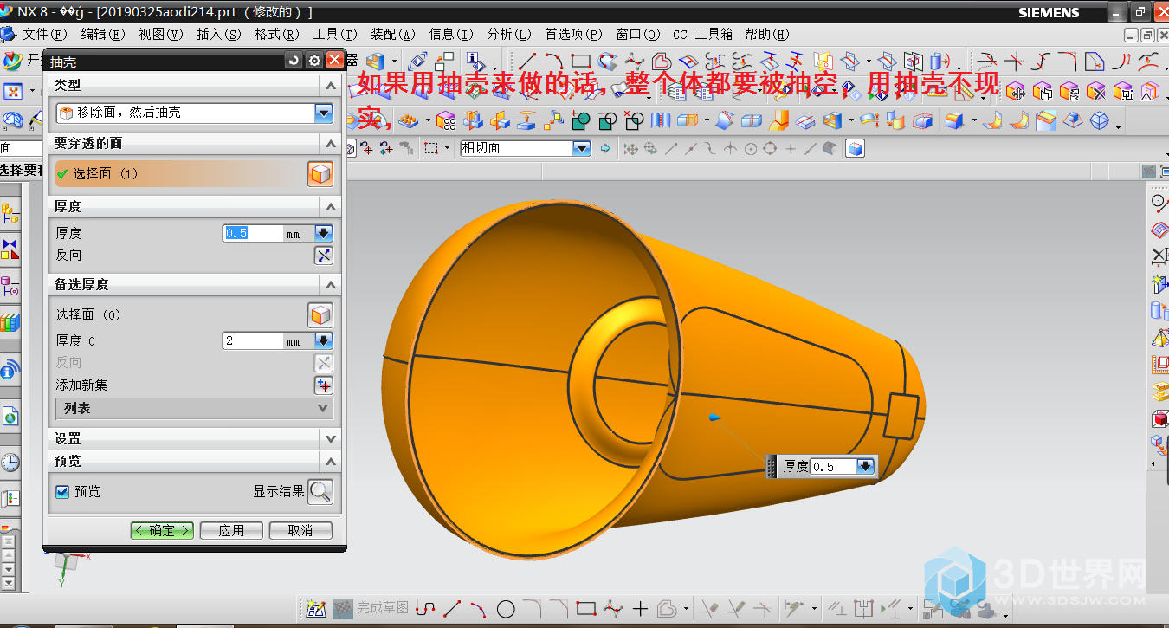Screen dimensions: 1169x628
Task: Click the select face cube icon under 要穿透的面
Action: click(320, 174)
